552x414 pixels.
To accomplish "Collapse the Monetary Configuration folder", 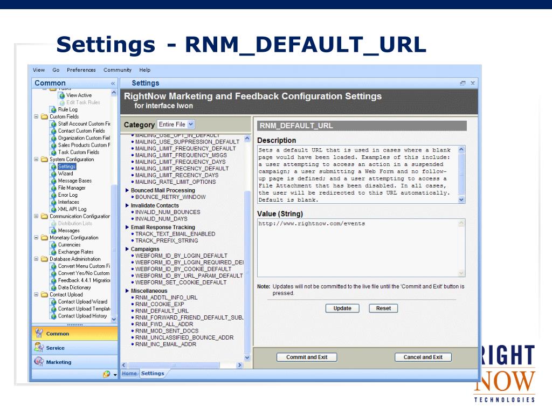I will (36, 238).
